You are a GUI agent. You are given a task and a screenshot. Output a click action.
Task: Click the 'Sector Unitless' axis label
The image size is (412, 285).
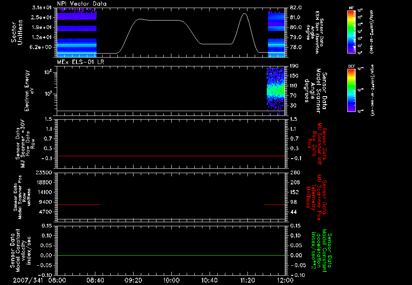(x=16, y=32)
